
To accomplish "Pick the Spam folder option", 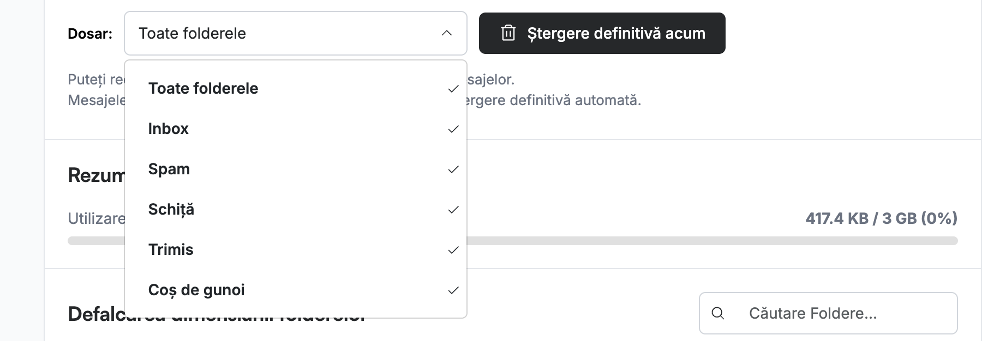I will [296, 169].
